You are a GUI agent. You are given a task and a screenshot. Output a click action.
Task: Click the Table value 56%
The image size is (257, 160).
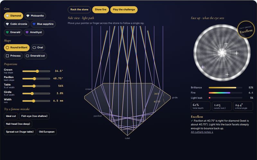pyautogui.click(x=61, y=86)
